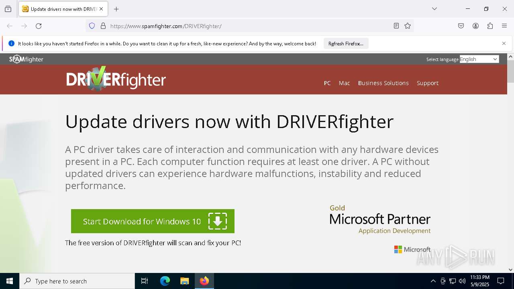Image resolution: width=514 pixels, height=289 pixels.
Task: Click the page vertical scrollbar thumb
Action: click(511, 72)
